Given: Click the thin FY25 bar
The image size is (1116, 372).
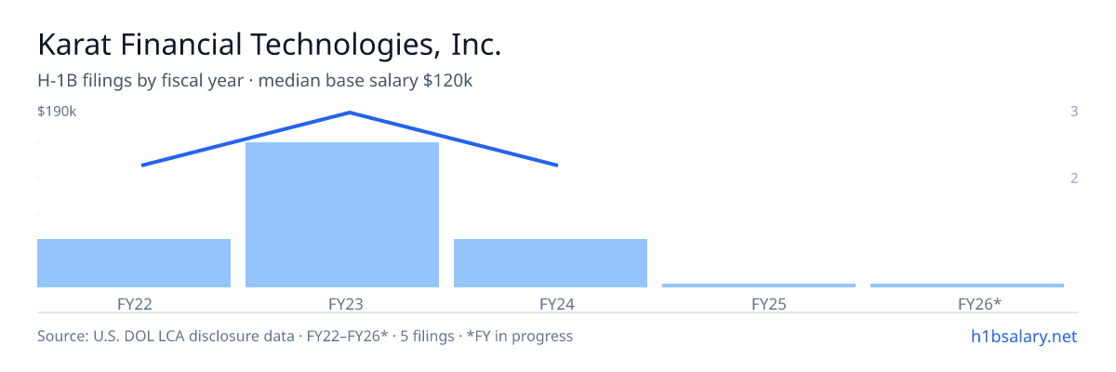Looking at the screenshot, I should click(x=759, y=286).
